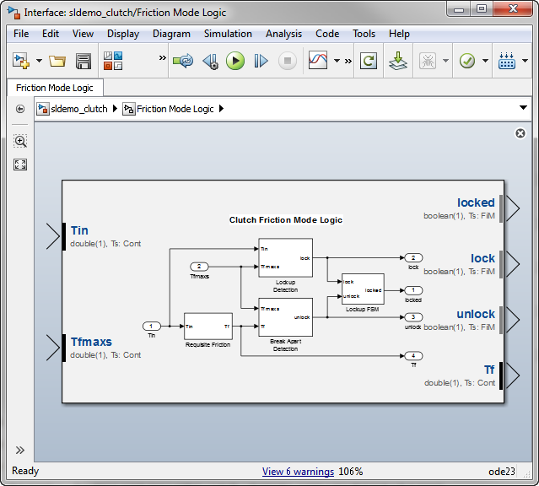
Task: Click the Save model floppy icon
Action: (x=84, y=61)
